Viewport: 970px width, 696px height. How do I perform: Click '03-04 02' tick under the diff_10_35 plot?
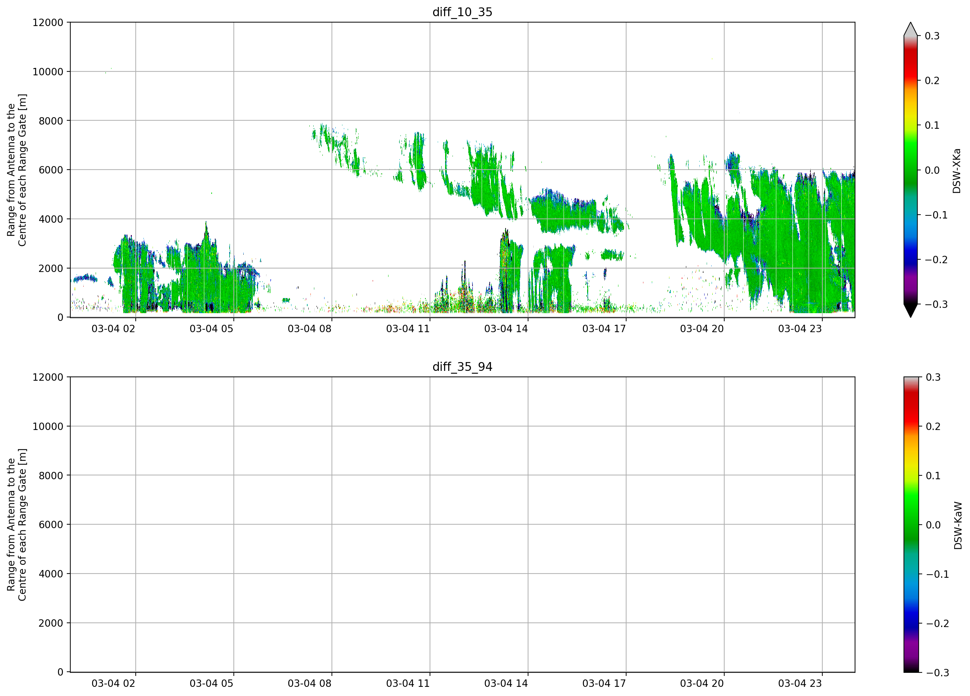(x=113, y=329)
